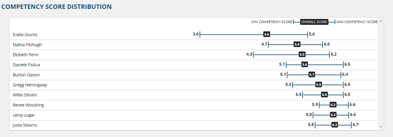Click Burton Gipson's 5.7 overall score marker
Viewport: 393px width, 137px height.
[x=312, y=75]
